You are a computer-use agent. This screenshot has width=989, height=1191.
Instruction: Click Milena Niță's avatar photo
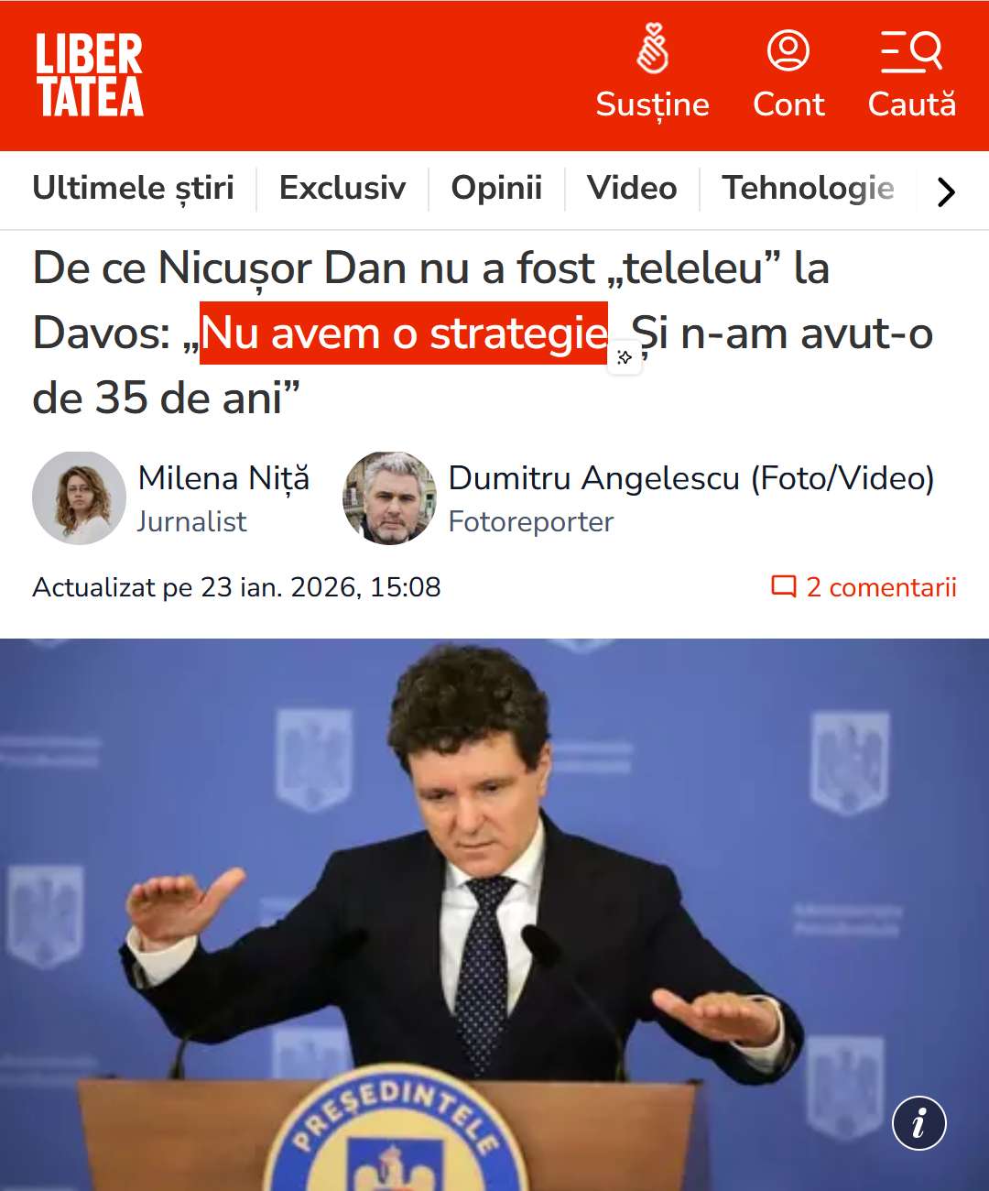79,497
